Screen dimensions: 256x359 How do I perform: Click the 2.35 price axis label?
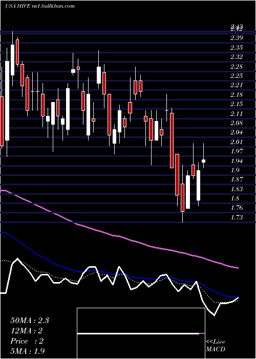pyautogui.click(x=237, y=47)
